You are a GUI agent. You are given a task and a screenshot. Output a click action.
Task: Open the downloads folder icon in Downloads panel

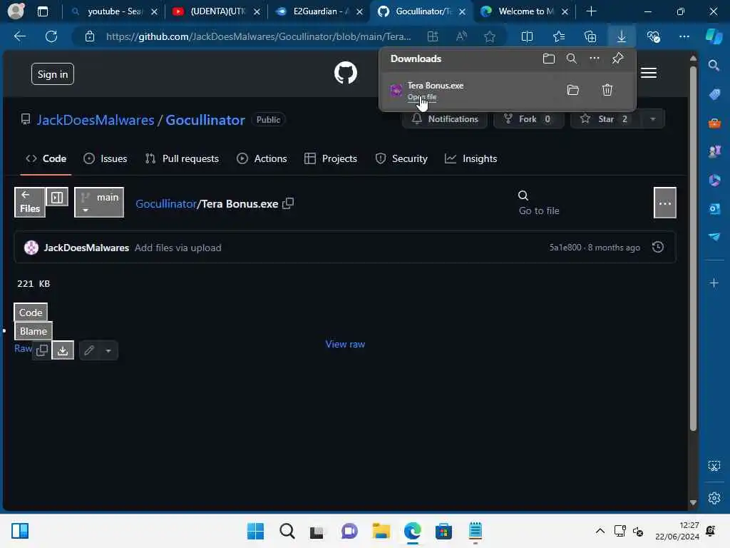(x=549, y=59)
